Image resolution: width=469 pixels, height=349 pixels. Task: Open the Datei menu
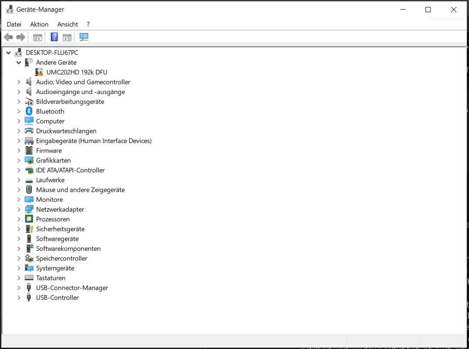[x=14, y=24]
